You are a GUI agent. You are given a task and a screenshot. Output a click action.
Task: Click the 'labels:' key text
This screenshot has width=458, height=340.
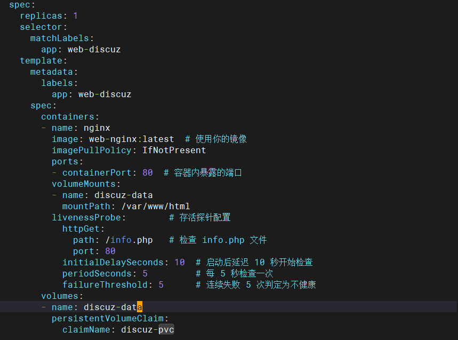click(x=60, y=83)
